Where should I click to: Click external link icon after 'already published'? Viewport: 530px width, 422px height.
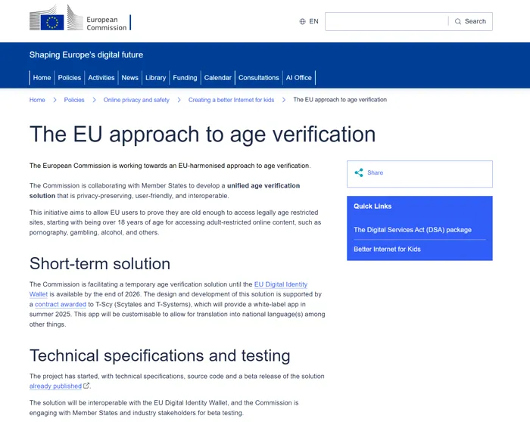tap(86, 386)
